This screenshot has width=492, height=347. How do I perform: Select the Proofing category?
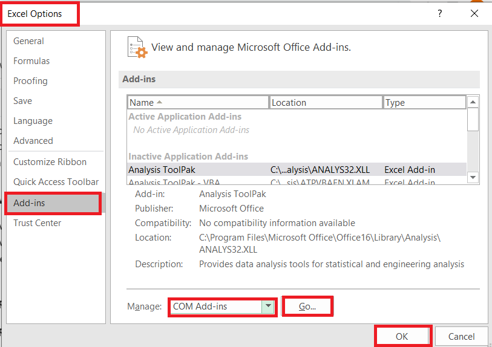30,81
